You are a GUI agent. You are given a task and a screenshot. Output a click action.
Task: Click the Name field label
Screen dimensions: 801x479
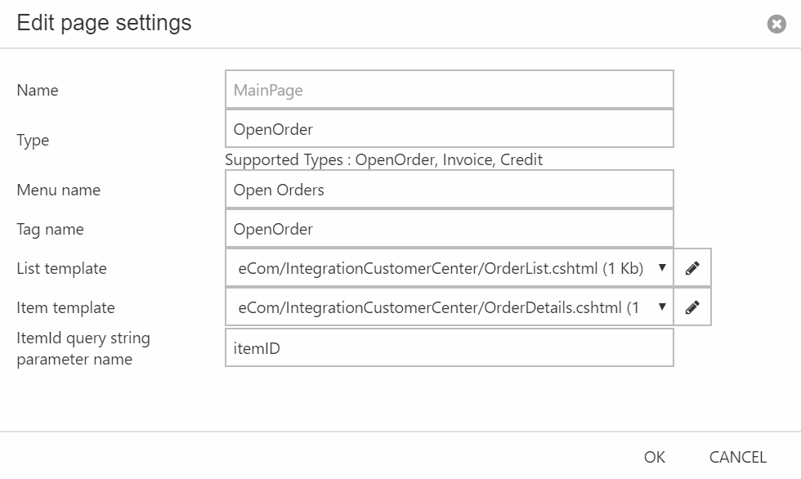tap(38, 90)
